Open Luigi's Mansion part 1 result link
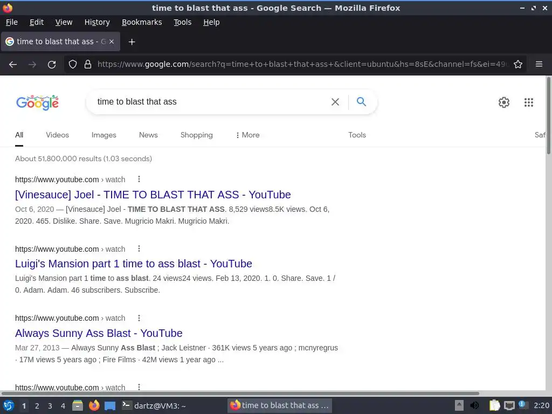 point(134,264)
